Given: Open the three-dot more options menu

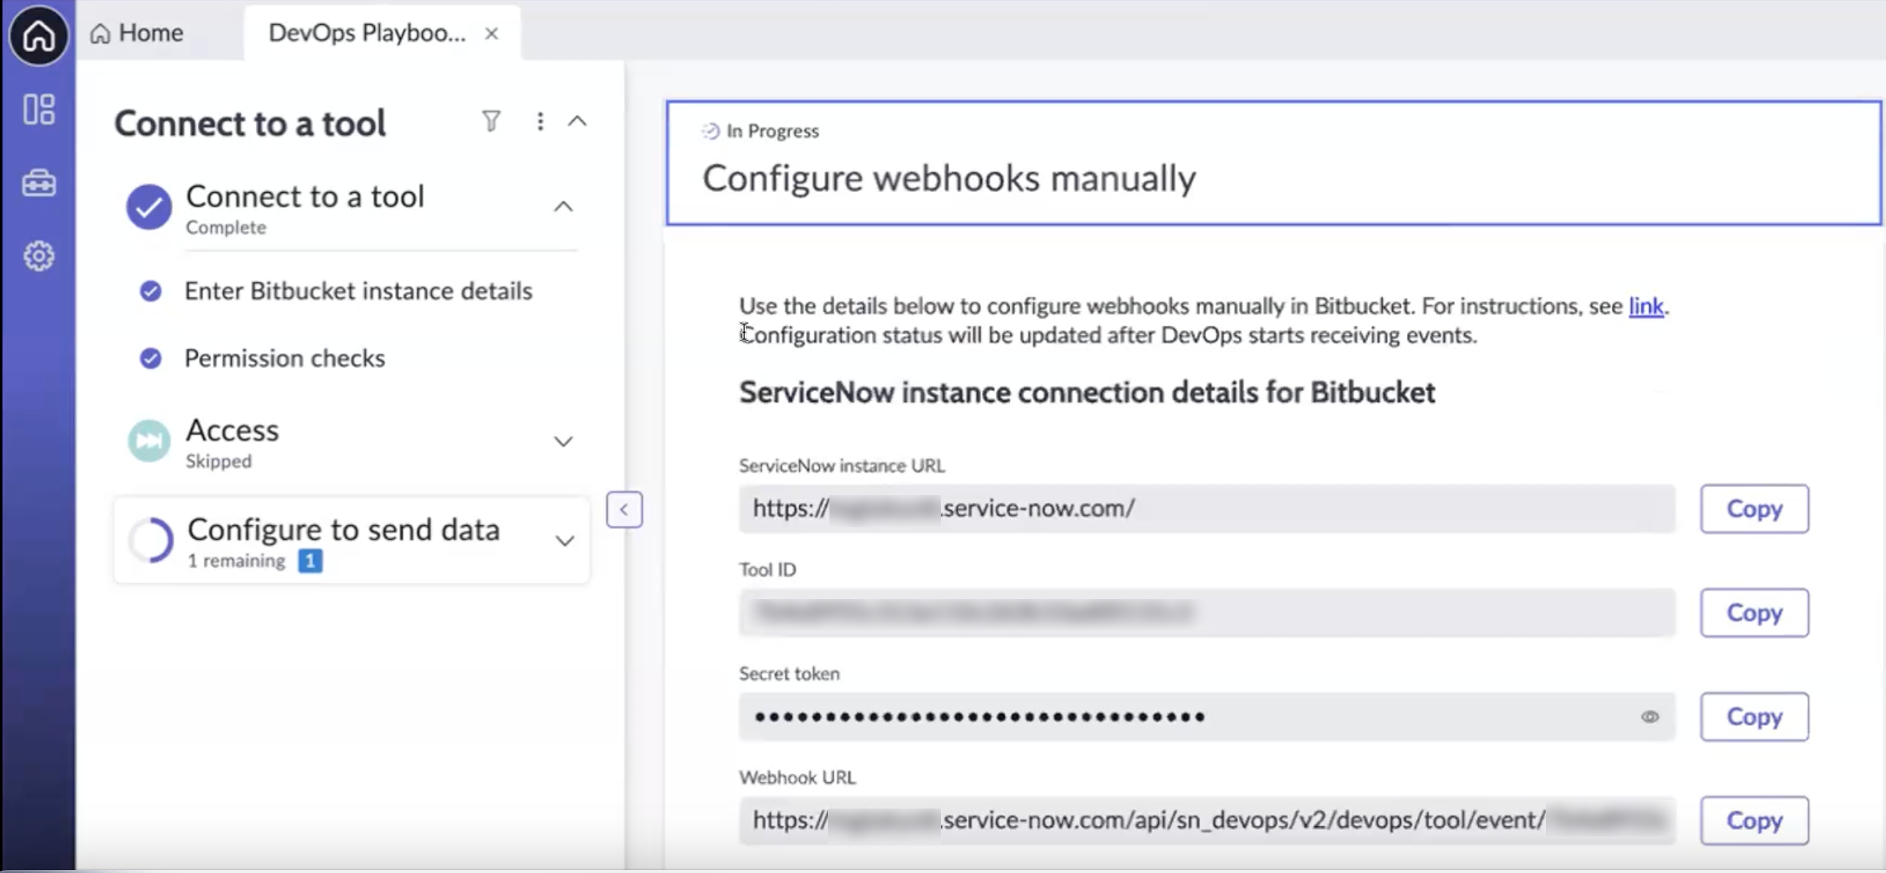Looking at the screenshot, I should tap(540, 121).
